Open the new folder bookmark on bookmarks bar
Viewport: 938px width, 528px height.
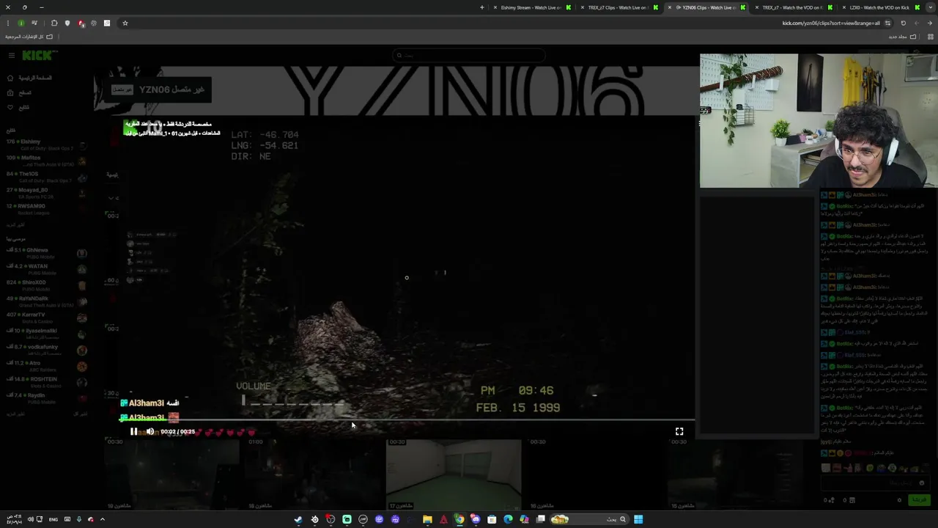point(901,37)
